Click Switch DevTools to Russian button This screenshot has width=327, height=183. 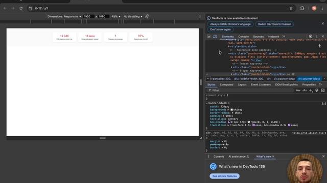coord(274,24)
